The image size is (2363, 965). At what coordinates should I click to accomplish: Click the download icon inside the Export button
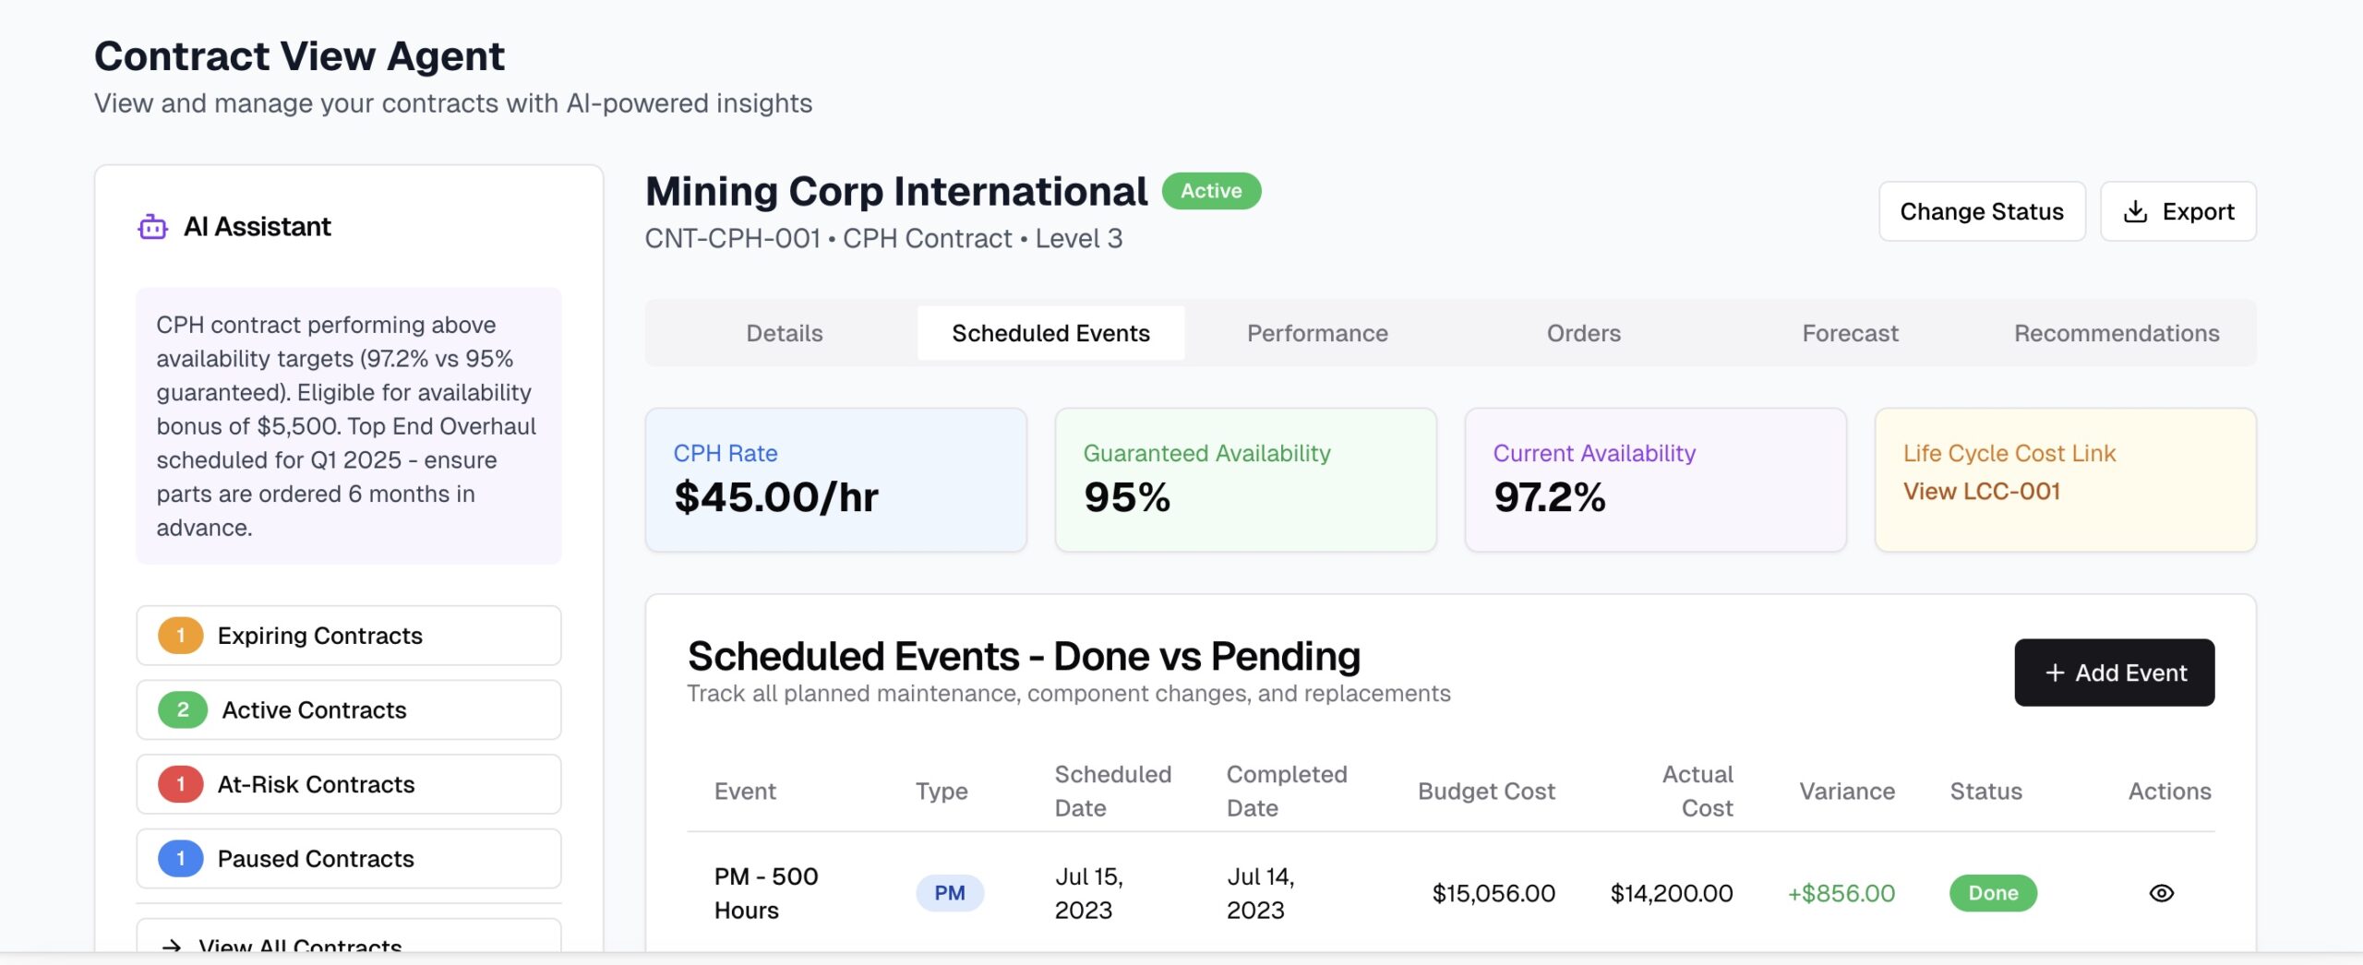point(2135,210)
